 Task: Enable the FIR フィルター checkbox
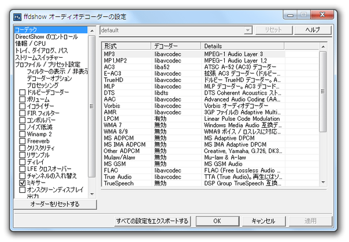pos(23,113)
